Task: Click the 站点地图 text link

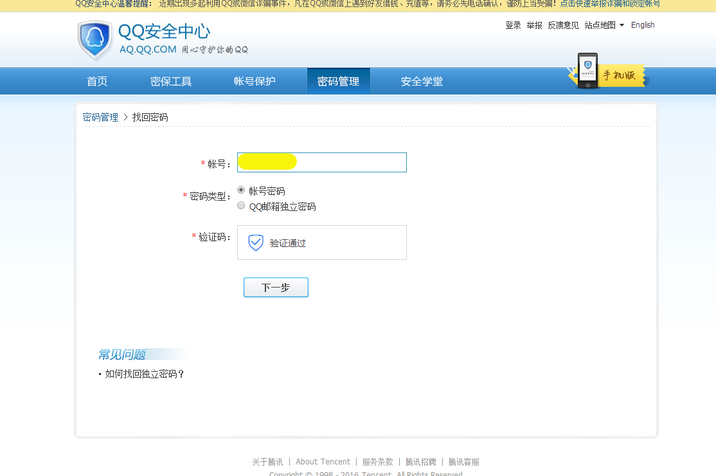Action: point(600,25)
